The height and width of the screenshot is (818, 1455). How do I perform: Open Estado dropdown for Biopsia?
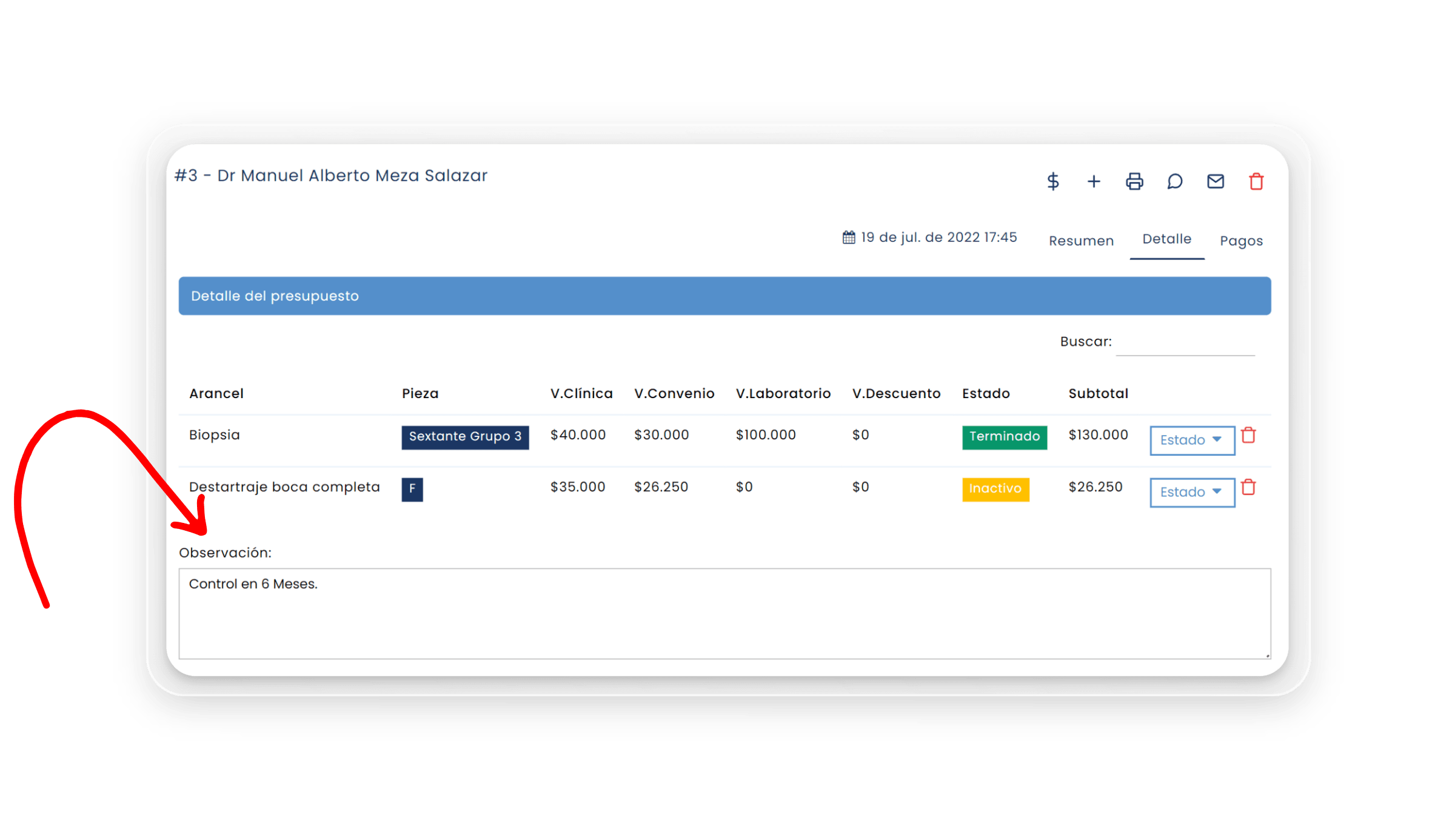tap(1192, 440)
